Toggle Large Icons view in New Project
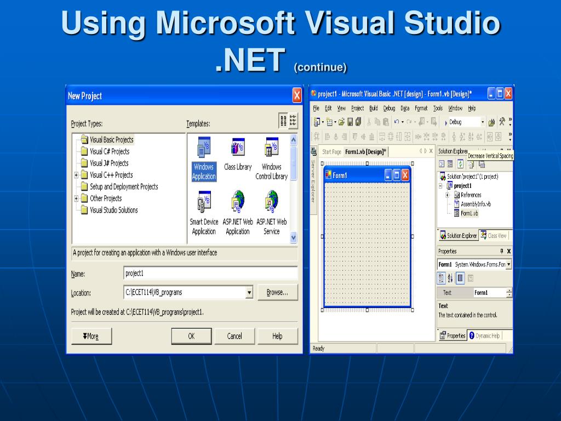Image resolution: width=561 pixels, height=421 pixels. [283, 121]
